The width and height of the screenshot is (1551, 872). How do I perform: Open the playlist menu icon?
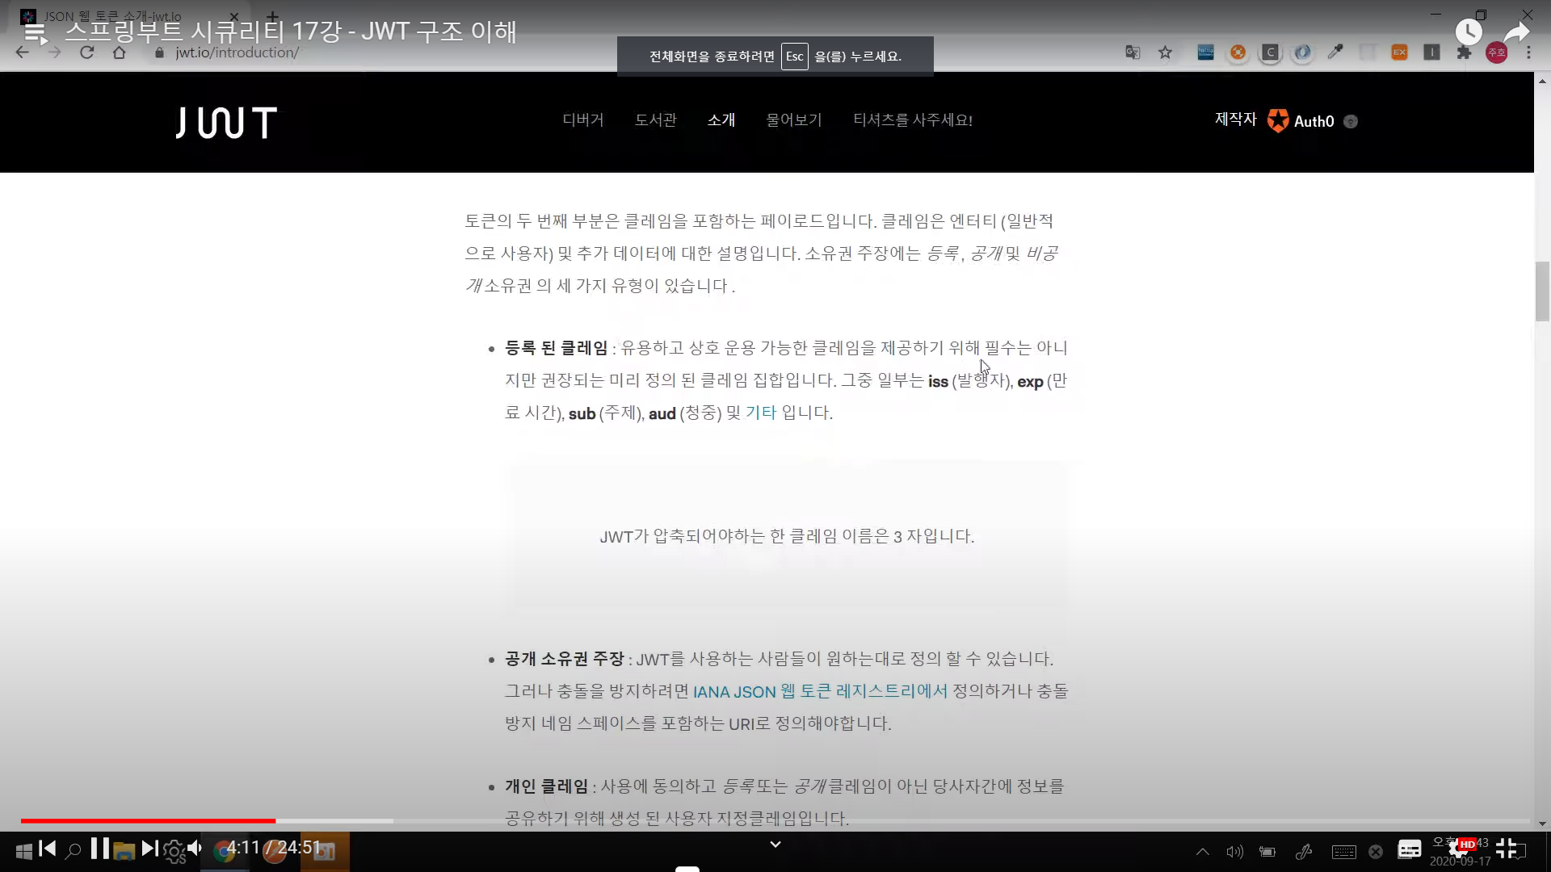(x=35, y=33)
